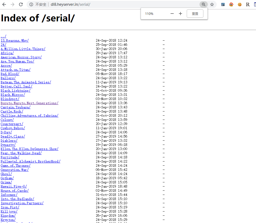Open the cookie extension icon
This screenshot has width=256, height=223.
(239, 4)
